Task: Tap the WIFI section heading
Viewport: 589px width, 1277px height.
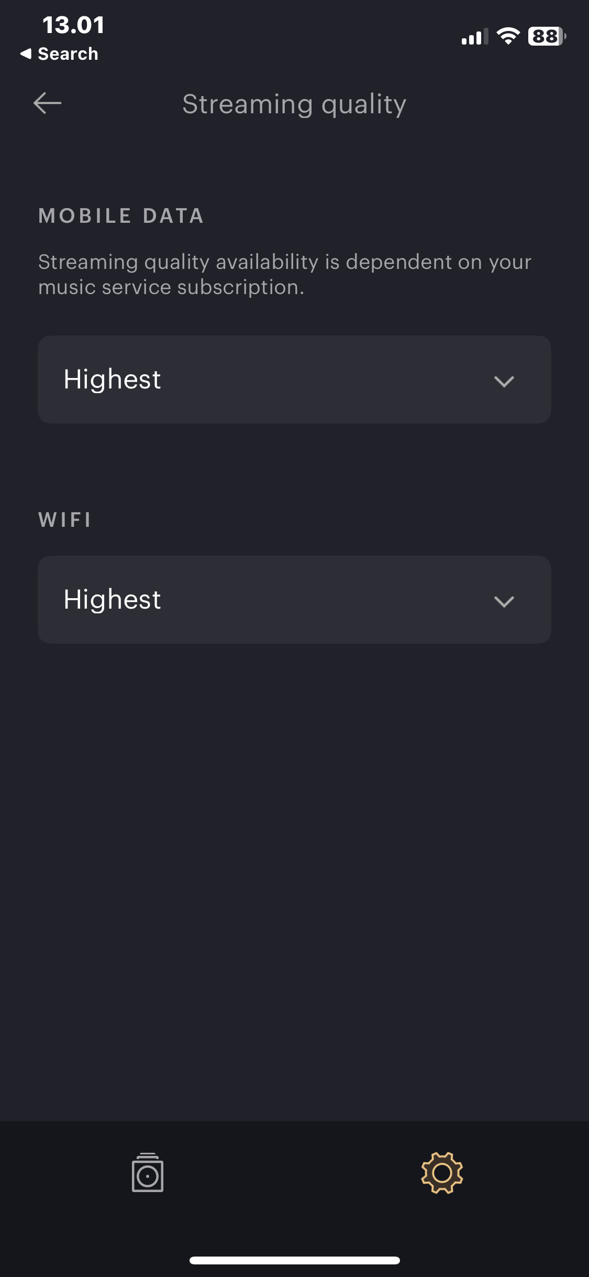Action: point(65,520)
